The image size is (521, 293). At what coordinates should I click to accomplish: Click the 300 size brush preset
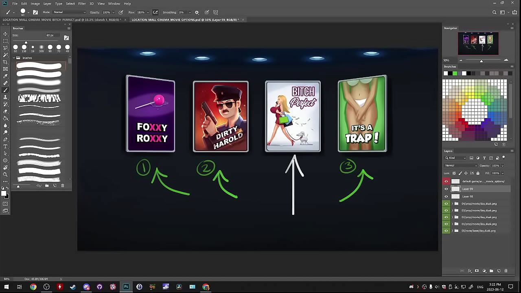click(x=41, y=47)
